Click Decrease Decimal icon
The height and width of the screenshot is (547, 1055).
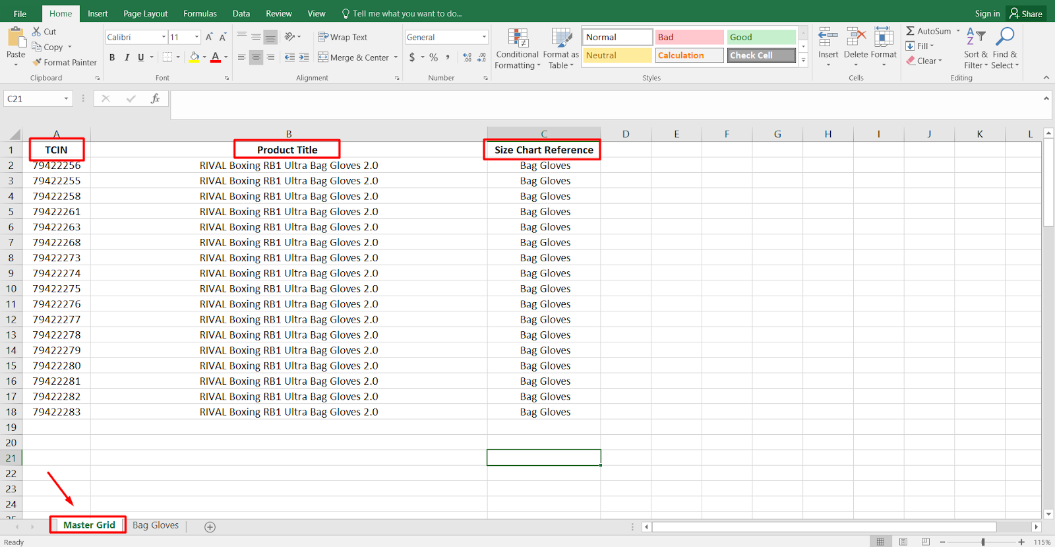tap(482, 57)
